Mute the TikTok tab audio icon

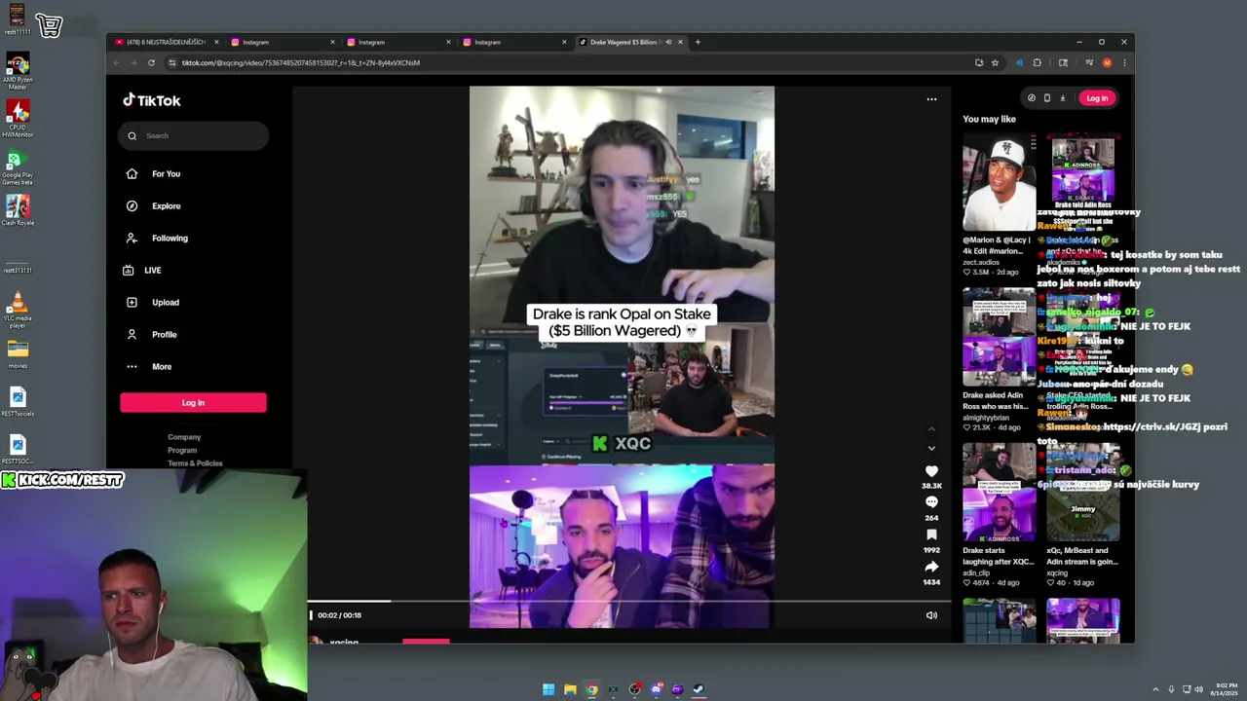click(x=668, y=42)
